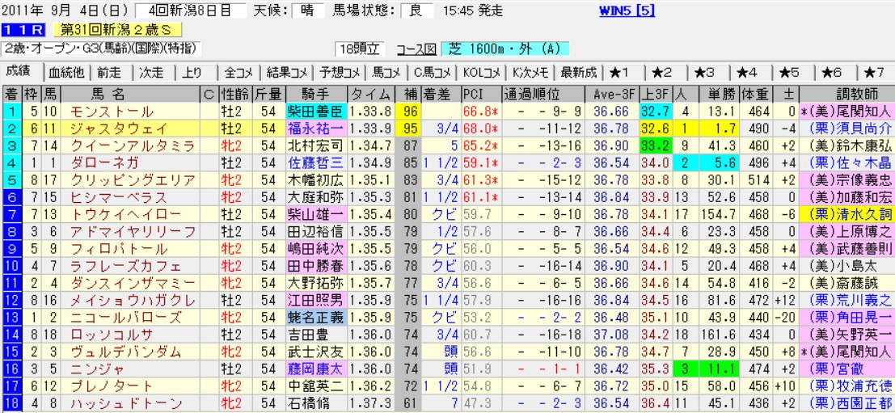Open horse ジャスタウェイ details
Viewport: 895px width, 413px height.
(x=118, y=128)
